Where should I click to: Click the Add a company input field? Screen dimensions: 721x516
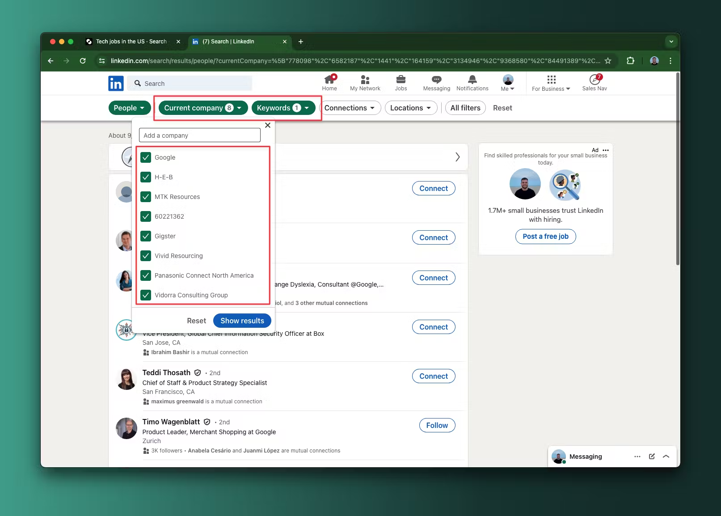coord(200,135)
